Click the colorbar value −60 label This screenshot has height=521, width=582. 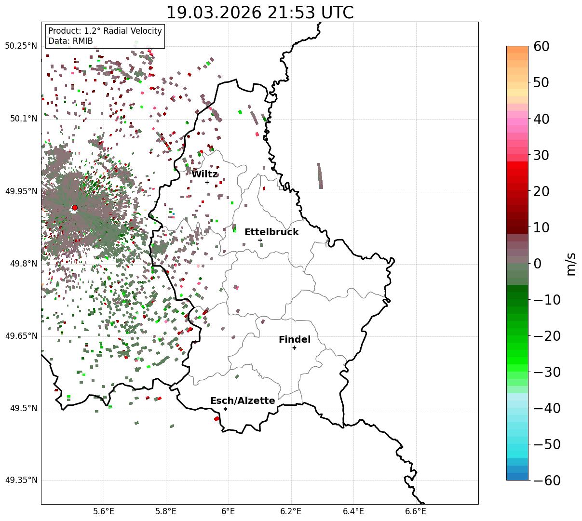547,481
